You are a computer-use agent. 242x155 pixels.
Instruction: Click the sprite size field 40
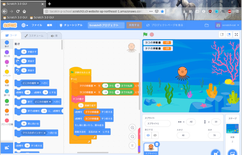(x=183, y=135)
